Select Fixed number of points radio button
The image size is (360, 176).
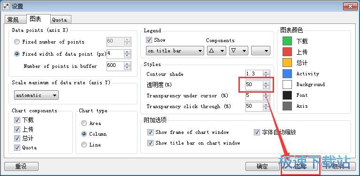(x=17, y=42)
